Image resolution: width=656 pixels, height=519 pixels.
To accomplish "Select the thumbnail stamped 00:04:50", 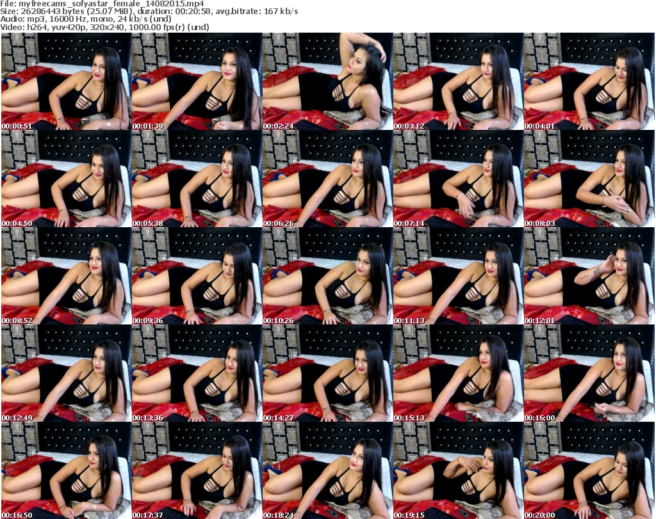I will (66, 179).
